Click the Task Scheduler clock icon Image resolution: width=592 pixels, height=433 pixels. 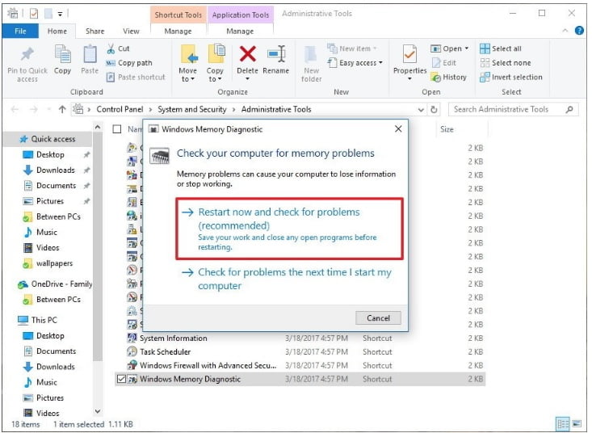132,352
